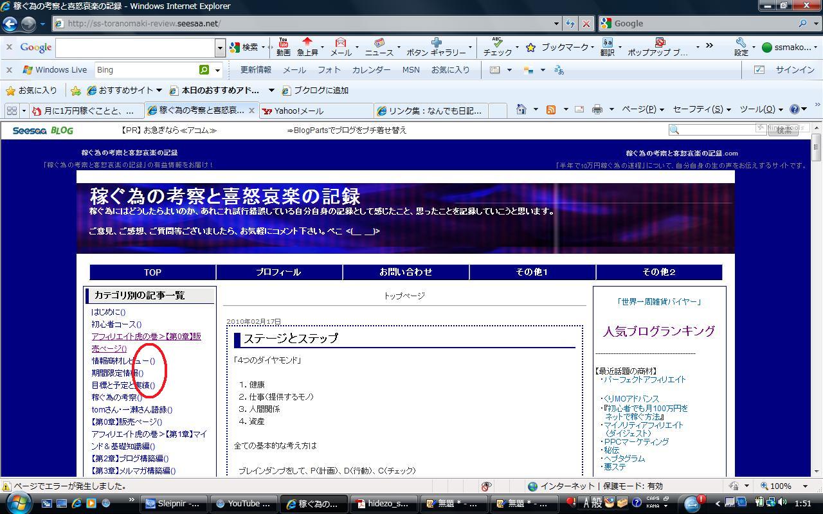Image resolution: width=823 pixels, height=514 pixels.
Task: Switch to Yahoo!メール tab
Action: 316,111
